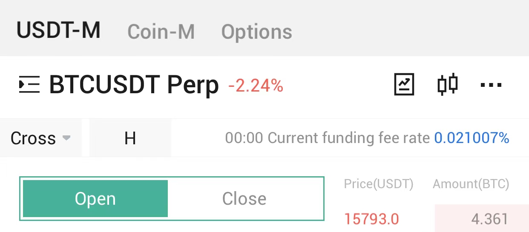Switch to the Close position toggle

[244, 199]
